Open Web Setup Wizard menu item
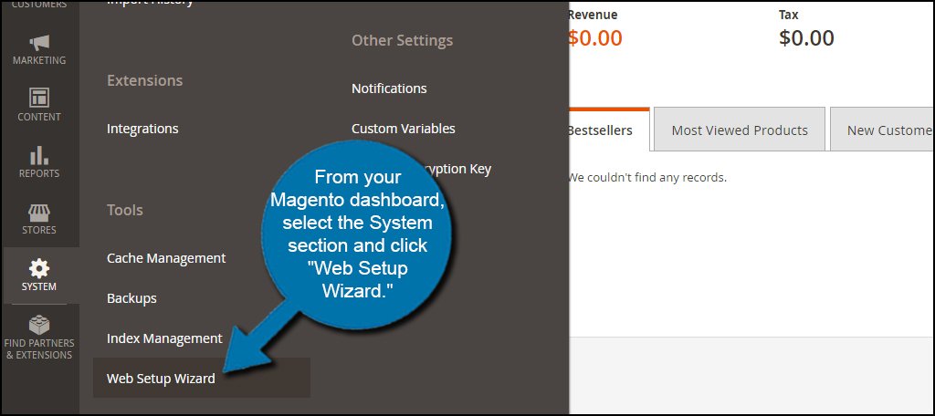This screenshot has height=416, width=935. [x=161, y=378]
